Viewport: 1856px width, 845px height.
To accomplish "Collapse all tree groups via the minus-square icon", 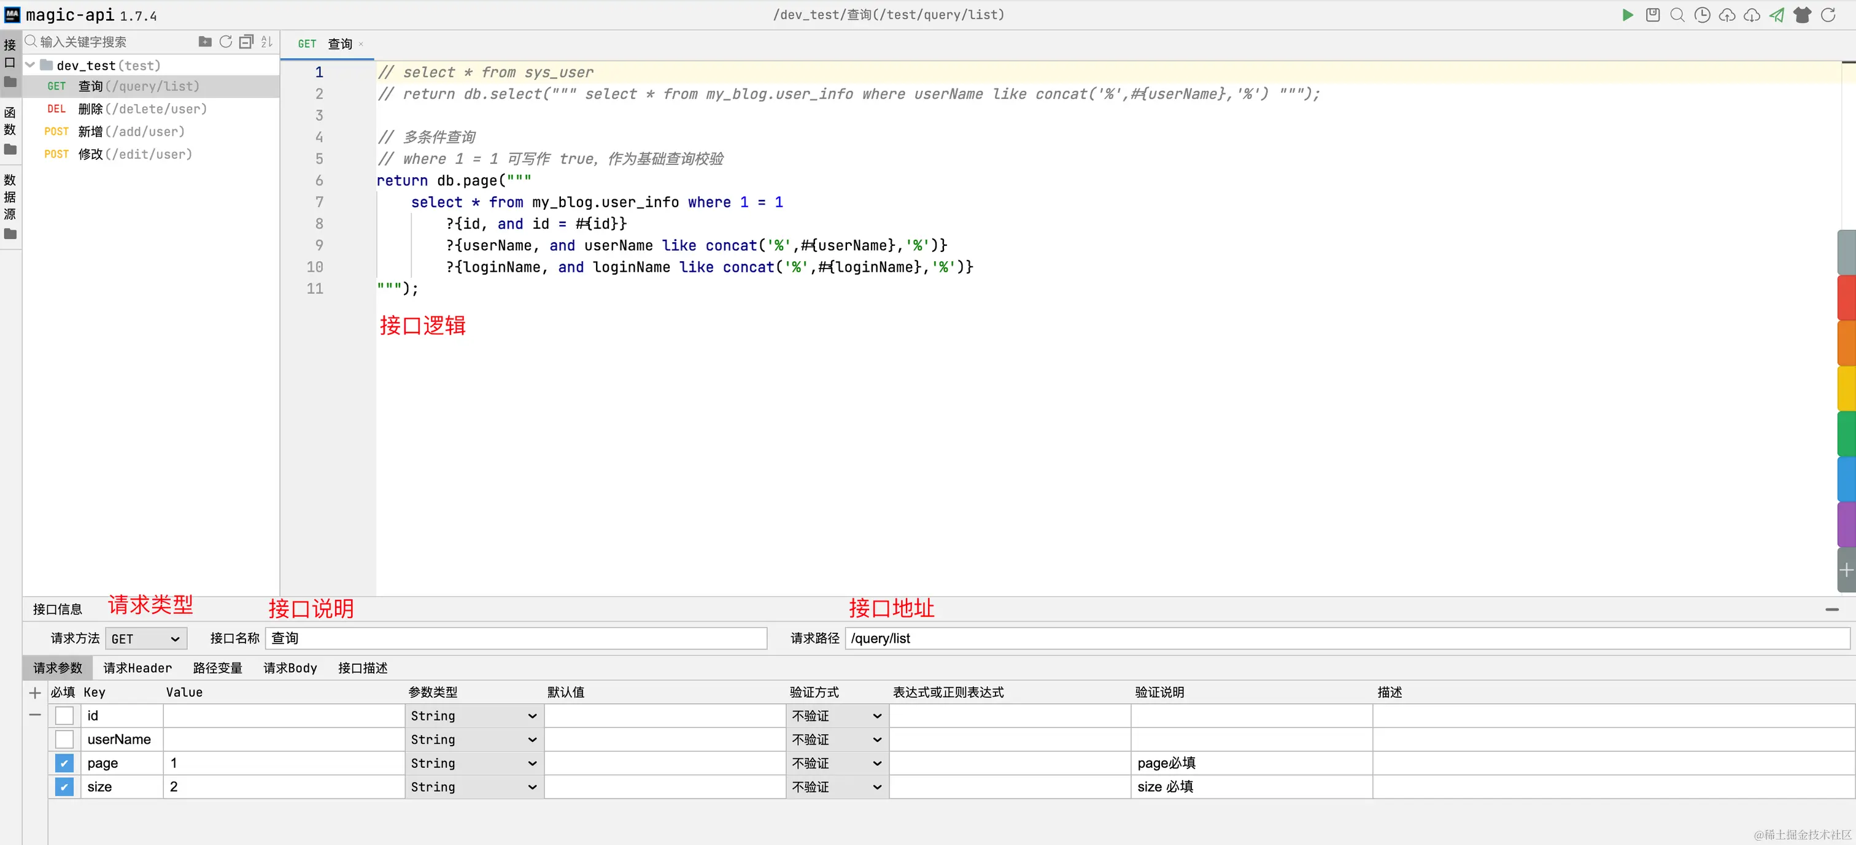I will pyautogui.click(x=246, y=42).
